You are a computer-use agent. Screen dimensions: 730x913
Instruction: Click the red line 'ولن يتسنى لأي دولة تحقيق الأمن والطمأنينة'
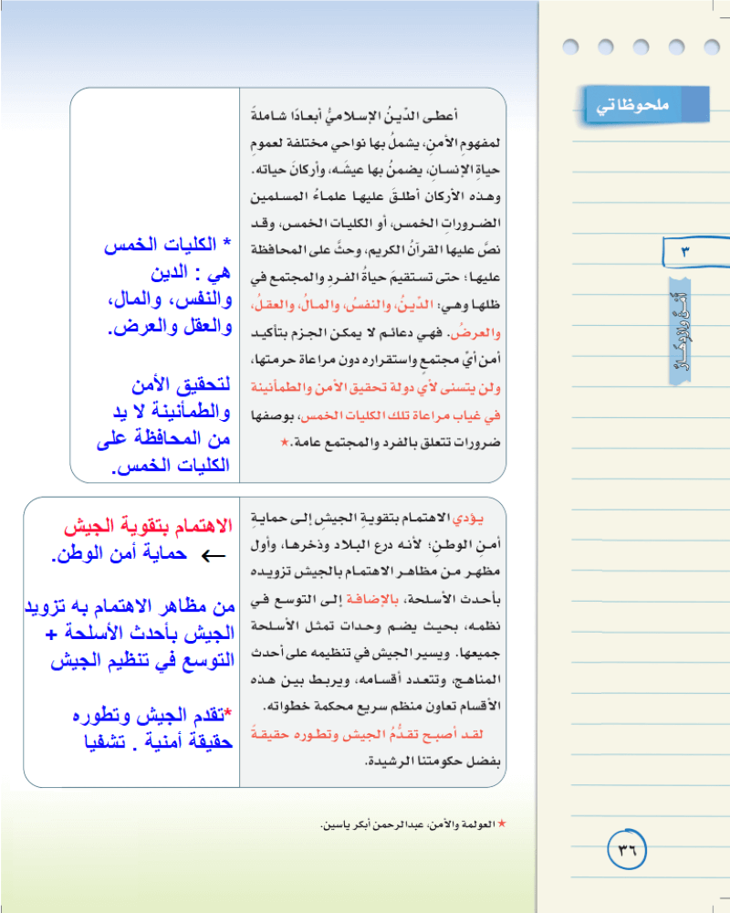375,388
